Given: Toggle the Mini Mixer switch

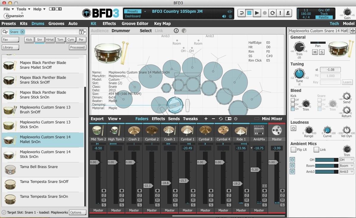Looking at the screenshot, I should (257, 119).
